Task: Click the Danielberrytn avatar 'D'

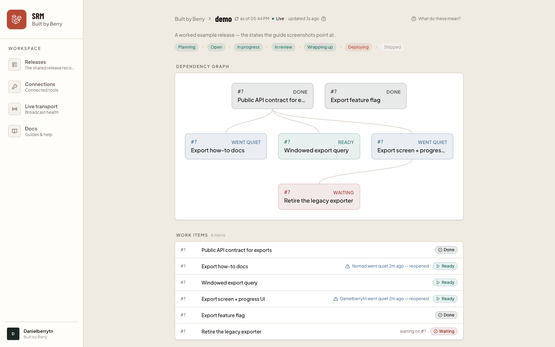Action: 13,334
